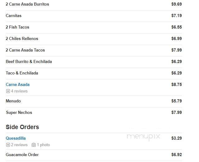Select the Side Orders section heading

(x=22, y=127)
